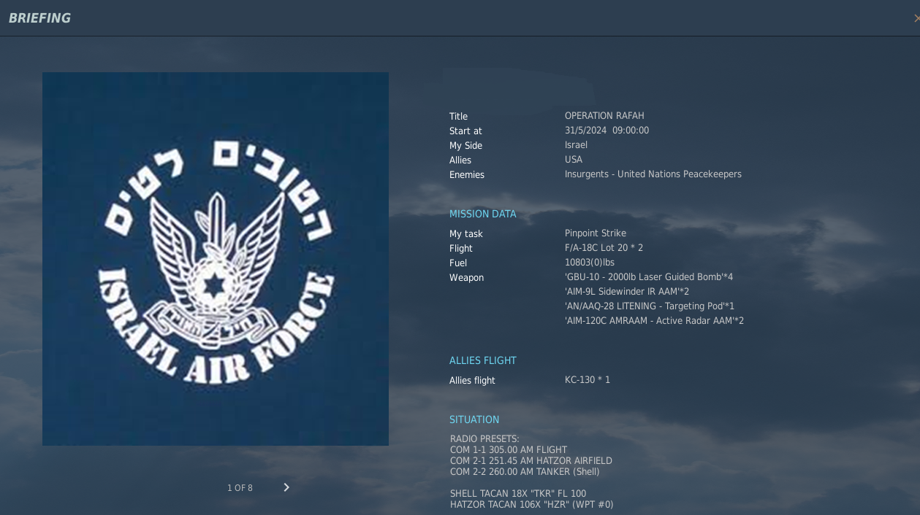Click the fuel value 10803(0)lbs
The height and width of the screenshot is (515, 920).
[x=589, y=263]
